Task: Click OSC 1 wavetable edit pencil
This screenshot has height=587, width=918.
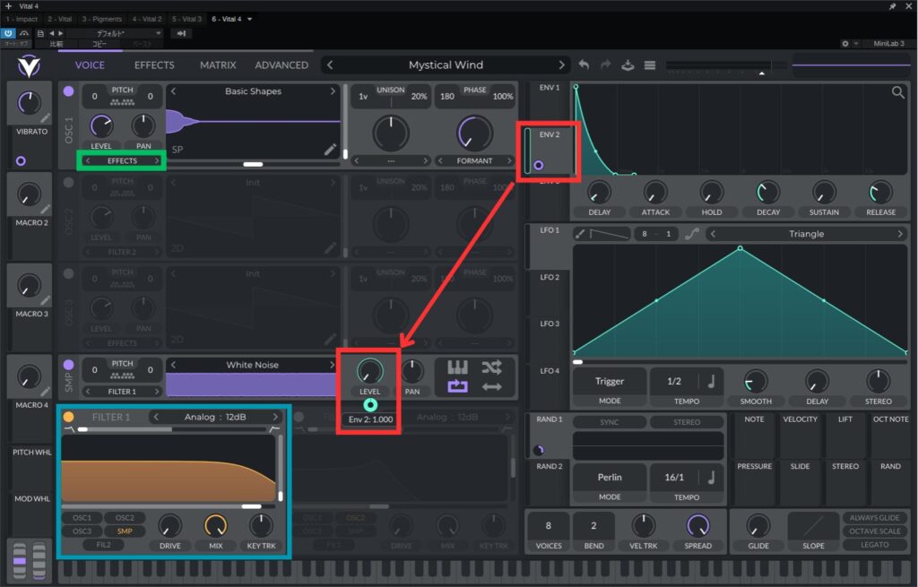Action: point(331,149)
